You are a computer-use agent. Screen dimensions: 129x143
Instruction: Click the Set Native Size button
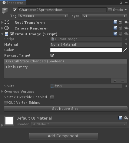click(x=66, y=109)
